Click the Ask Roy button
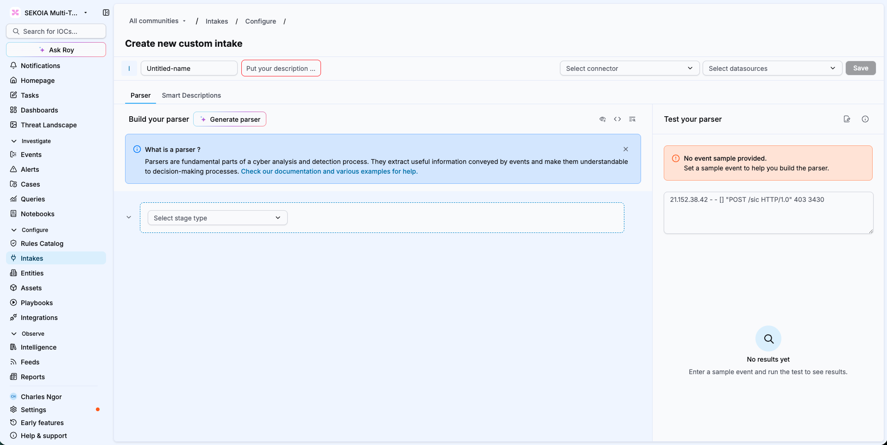887x445 pixels. [56, 50]
